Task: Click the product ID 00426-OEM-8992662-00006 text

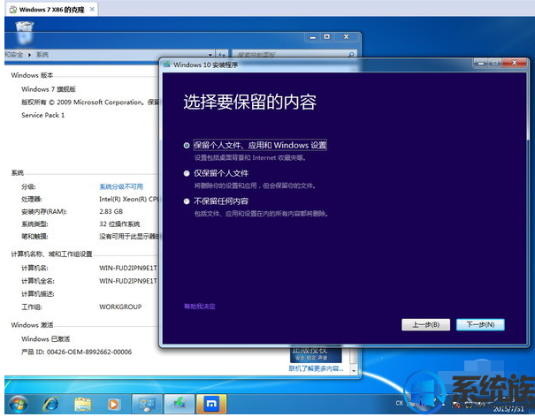Action: click(x=89, y=352)
